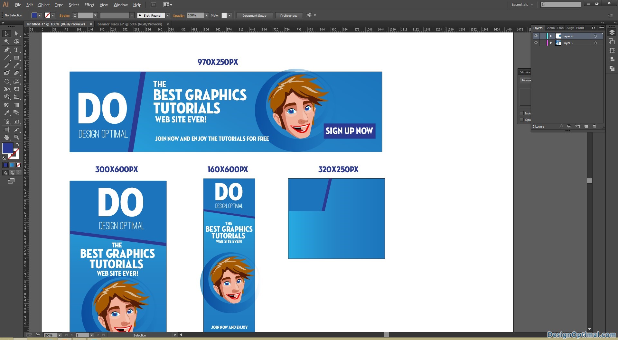Click the Preferences button
Viewport: 618px width, 340px height.
point(289,15)
